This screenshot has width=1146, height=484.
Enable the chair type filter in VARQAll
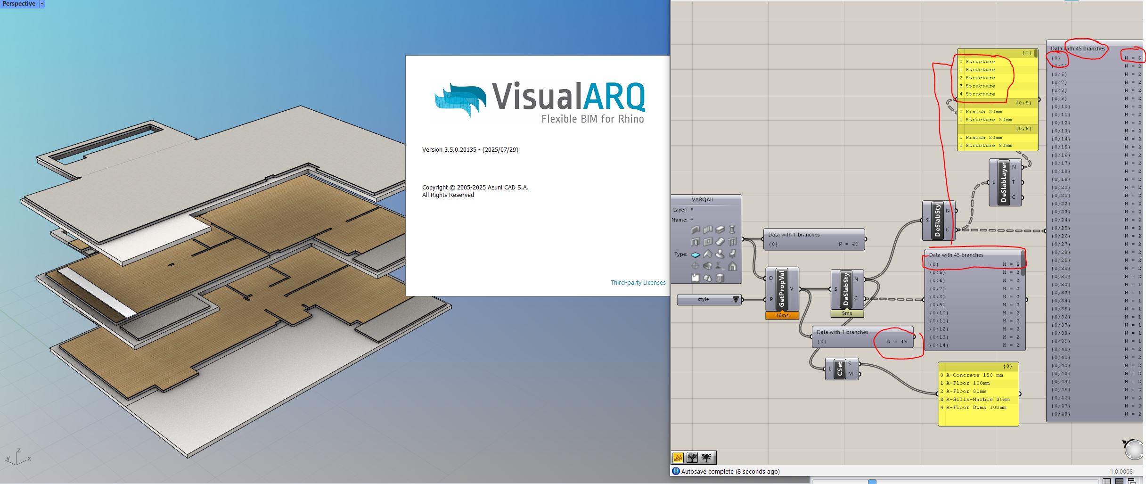point(732,254)
